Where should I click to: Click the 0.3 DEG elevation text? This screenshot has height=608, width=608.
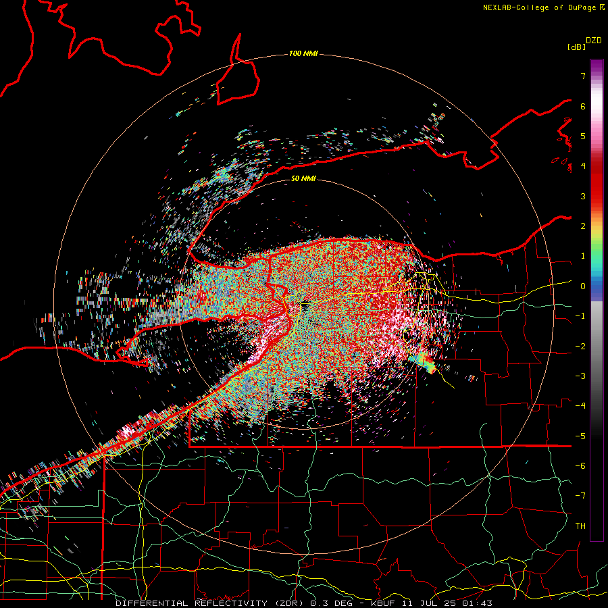click(x=334, y=603)
